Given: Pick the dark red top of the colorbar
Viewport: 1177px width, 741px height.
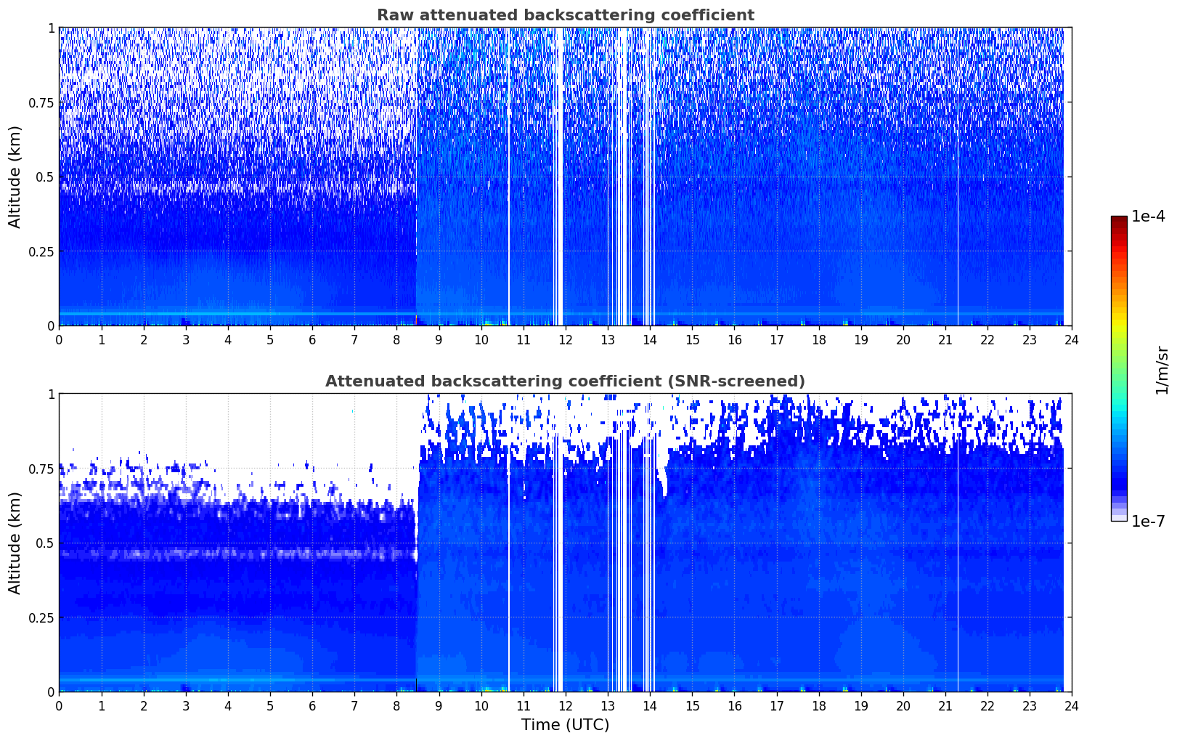Looking at the screenshot, I should [1118, 220].
